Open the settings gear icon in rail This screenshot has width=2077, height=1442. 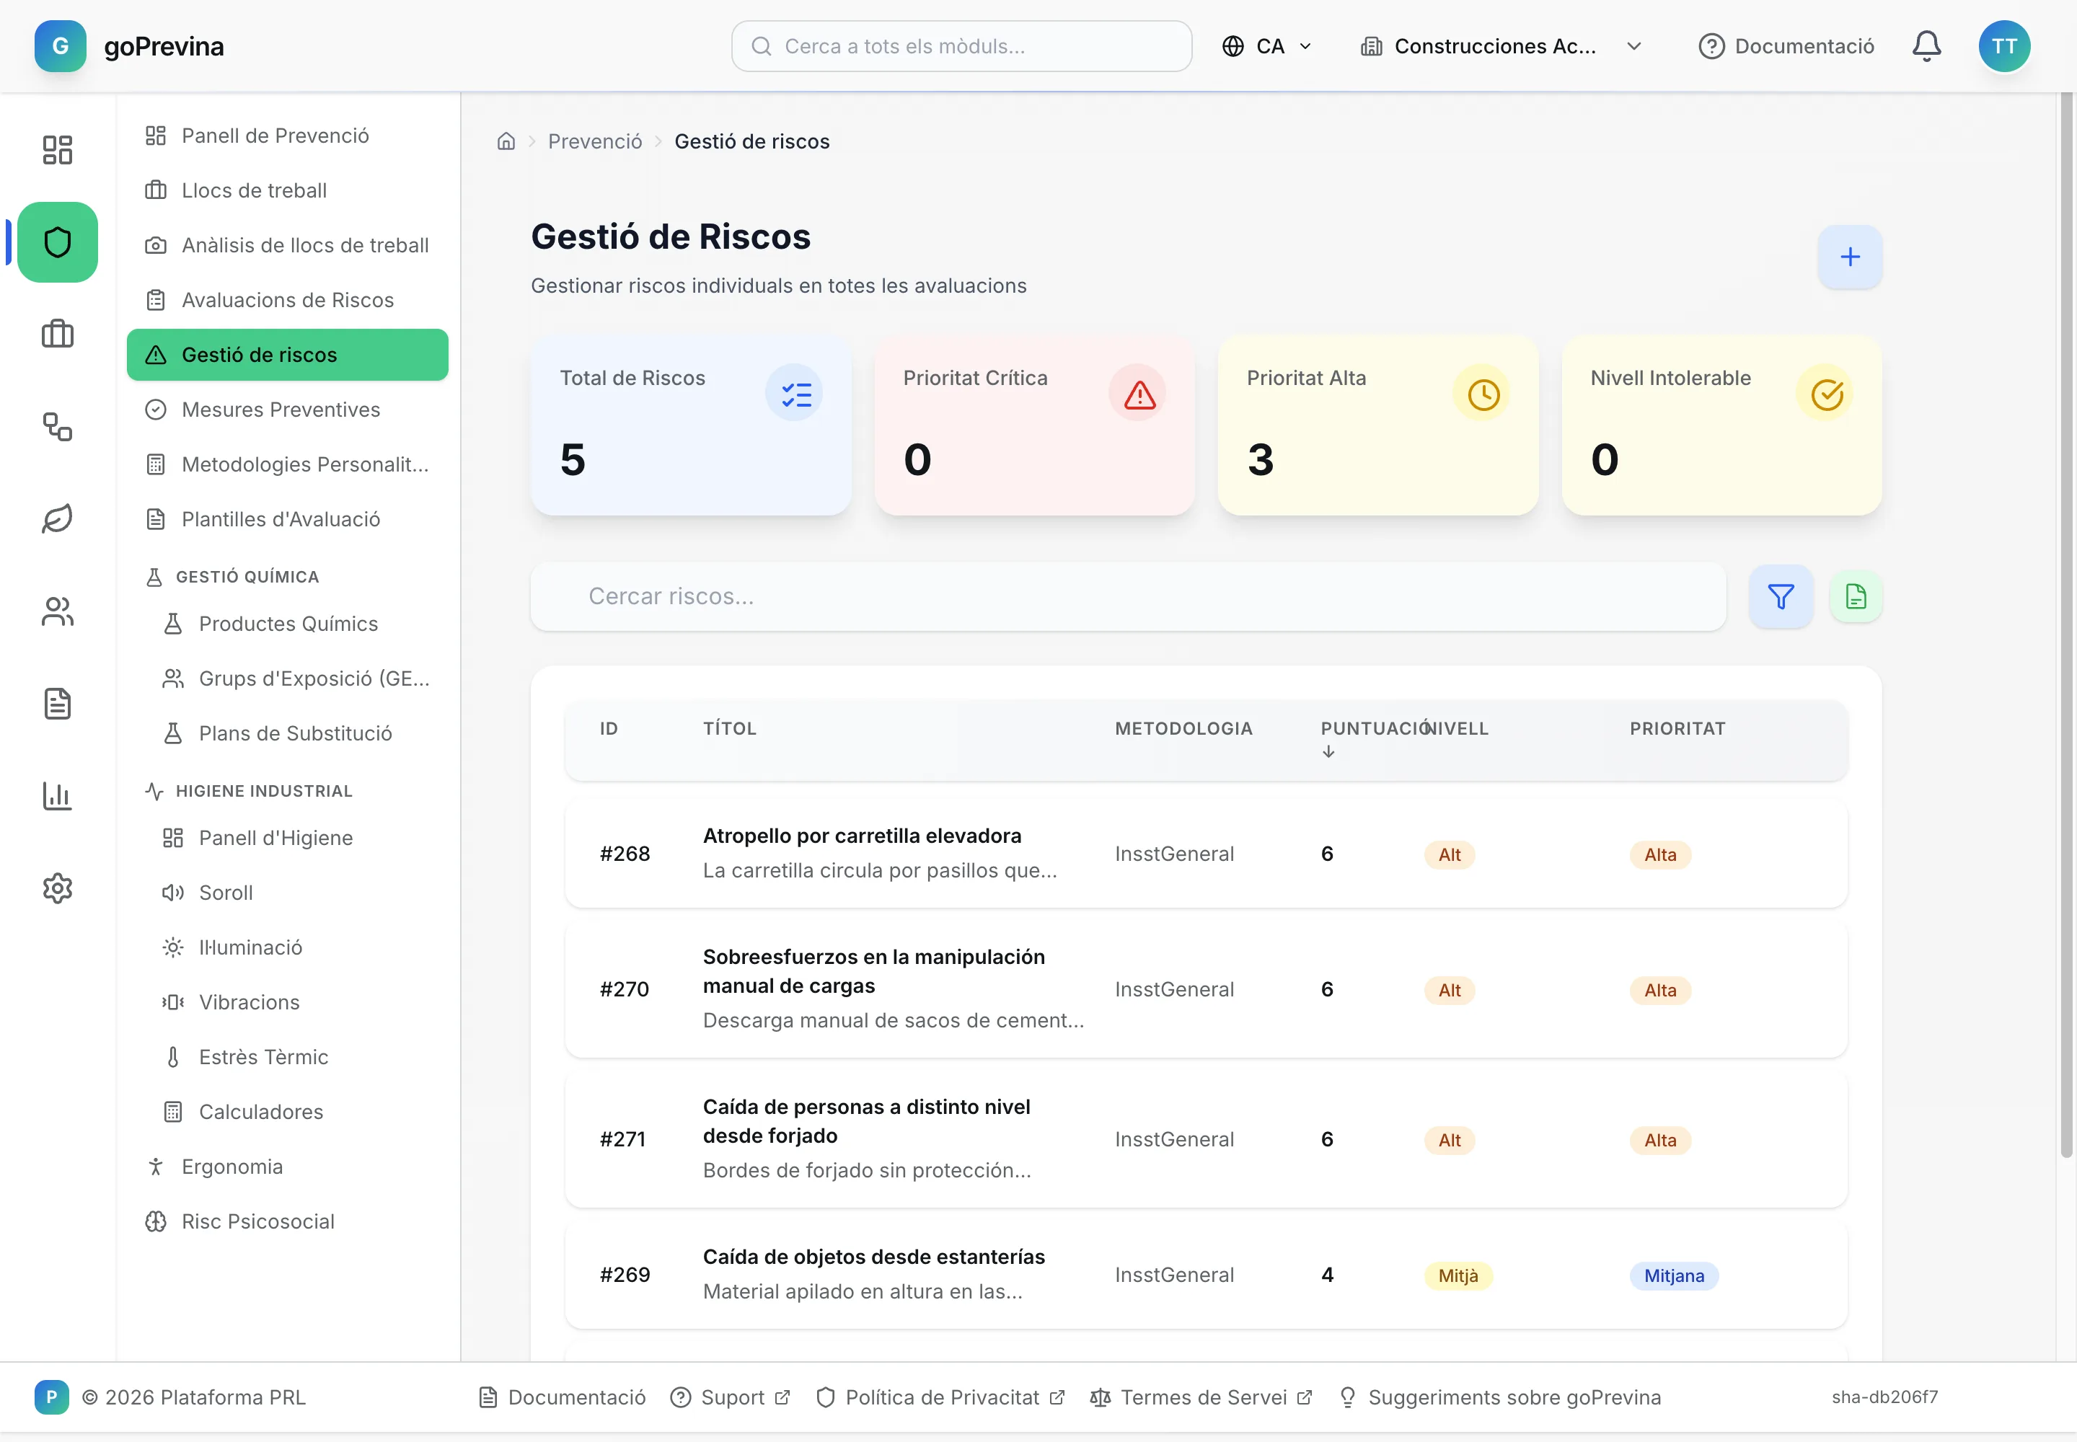click(58, 888)
